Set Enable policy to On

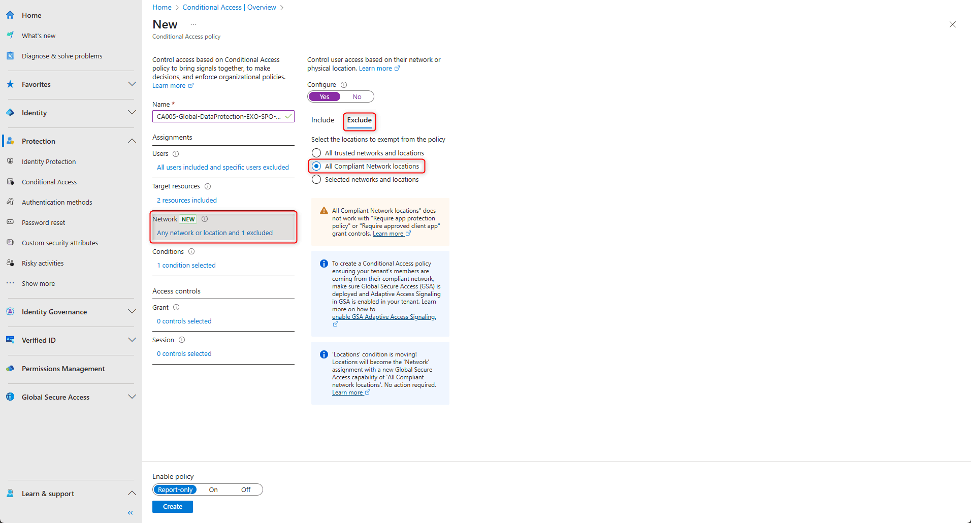(x=213, y=489)
